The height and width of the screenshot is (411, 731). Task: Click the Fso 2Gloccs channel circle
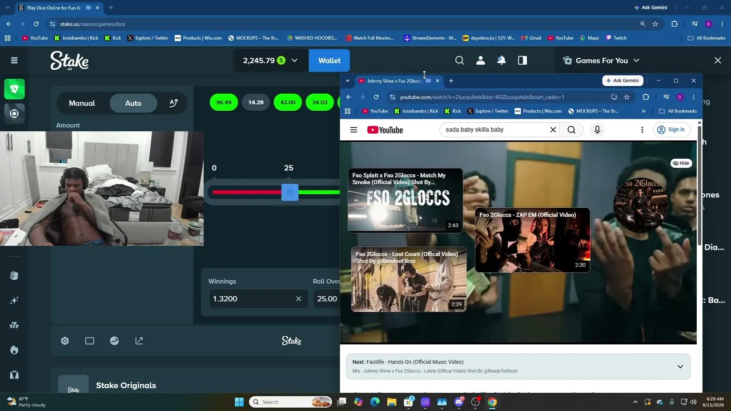point(641,203)
